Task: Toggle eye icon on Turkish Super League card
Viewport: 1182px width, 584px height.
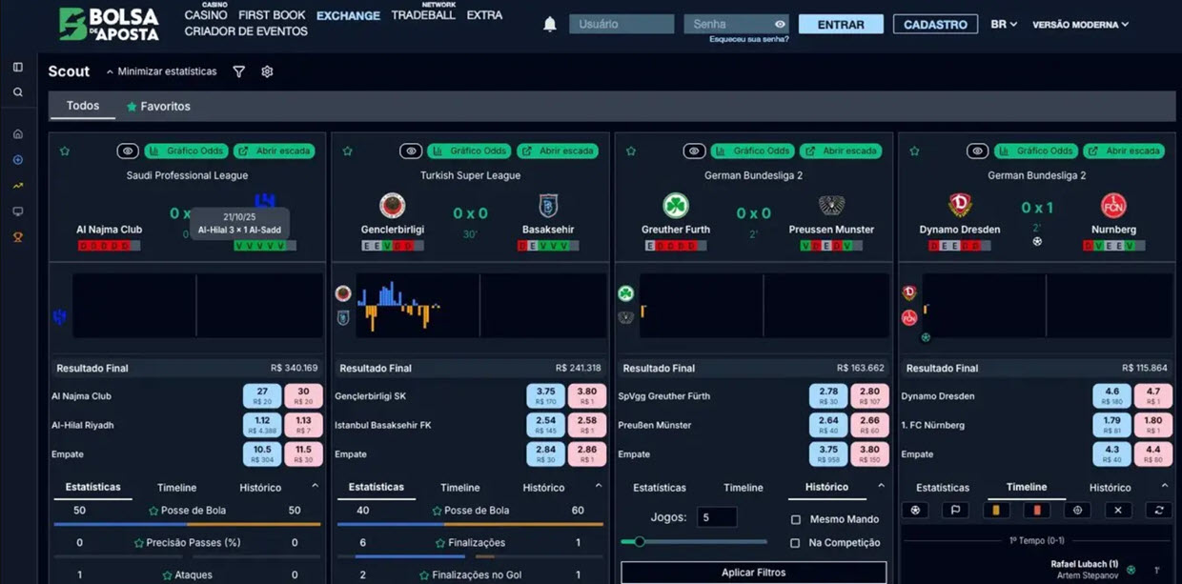Action: click(411, 151)
